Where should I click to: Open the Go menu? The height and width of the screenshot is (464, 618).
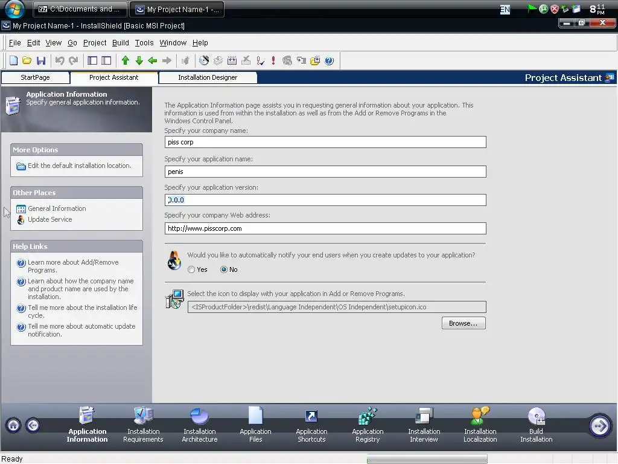click(x=72, y=43)
